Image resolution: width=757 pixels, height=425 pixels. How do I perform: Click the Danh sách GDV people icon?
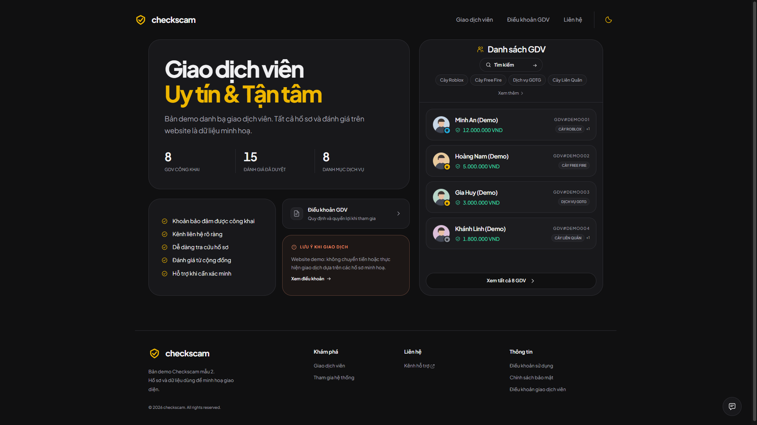click(480, 50)
